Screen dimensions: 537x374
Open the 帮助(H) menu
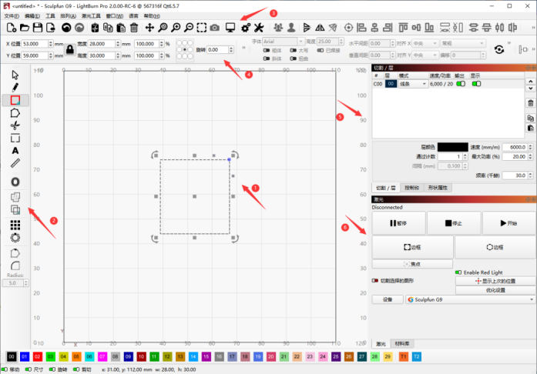pos(152,16)
